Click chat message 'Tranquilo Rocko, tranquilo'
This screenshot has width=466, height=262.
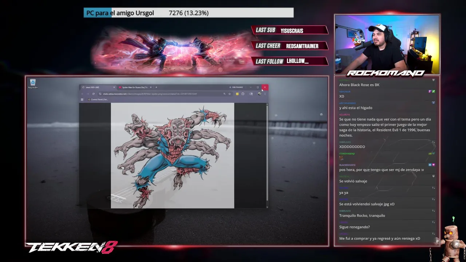[x=362, y=215]
